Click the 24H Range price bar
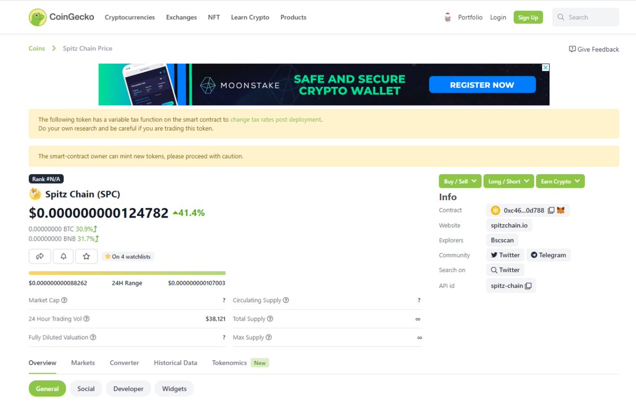This screenshot has height=404, width=636. (127, 273)
